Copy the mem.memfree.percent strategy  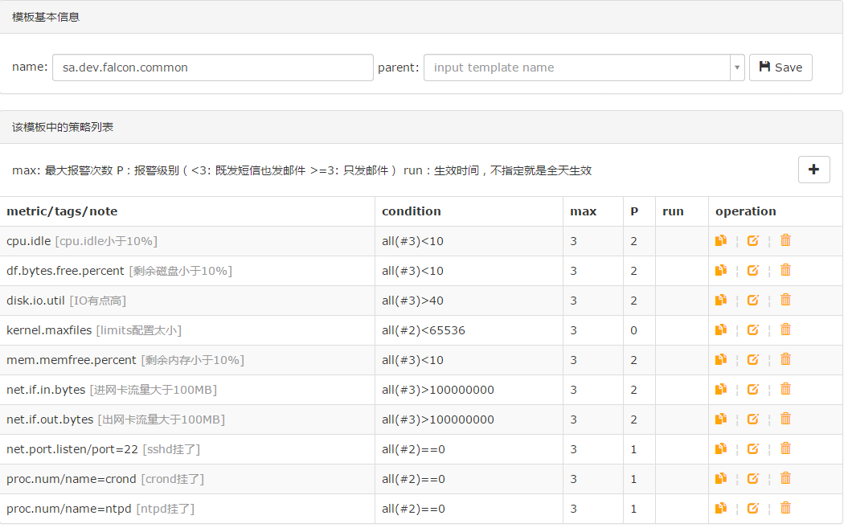click(x=721, y=359)
